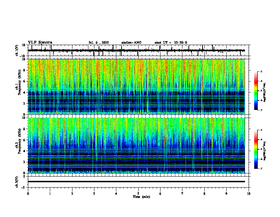
Task: Click the date text "Jul 6, 2025"
Action: pos(99,43)
